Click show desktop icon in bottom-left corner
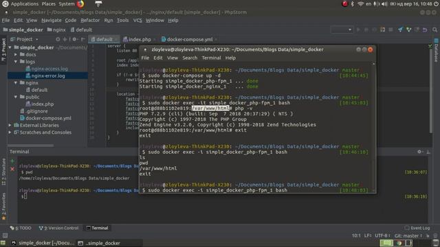 click(x=3, y=243)
